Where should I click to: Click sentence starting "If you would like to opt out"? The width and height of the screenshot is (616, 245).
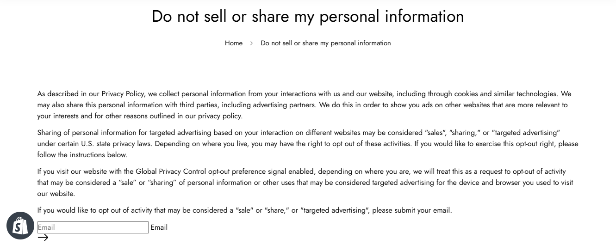pyautogui.click(x=244, y=210)
